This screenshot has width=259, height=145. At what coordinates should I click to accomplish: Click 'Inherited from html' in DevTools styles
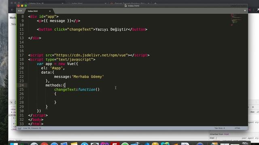[x=219, y=134]
